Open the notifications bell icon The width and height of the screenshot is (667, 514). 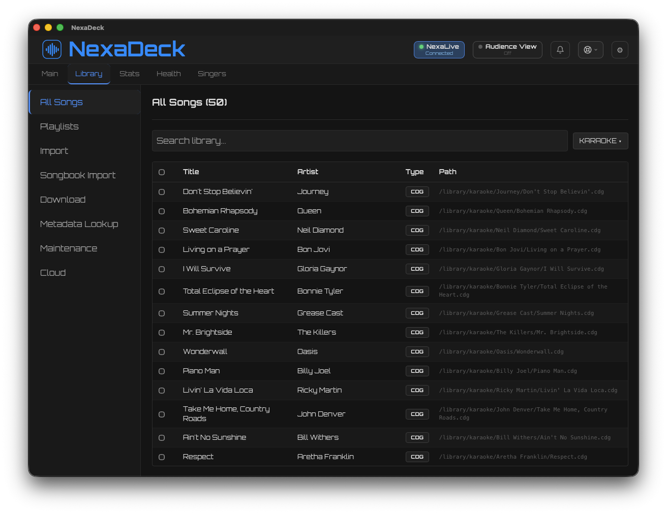[560, 49]
